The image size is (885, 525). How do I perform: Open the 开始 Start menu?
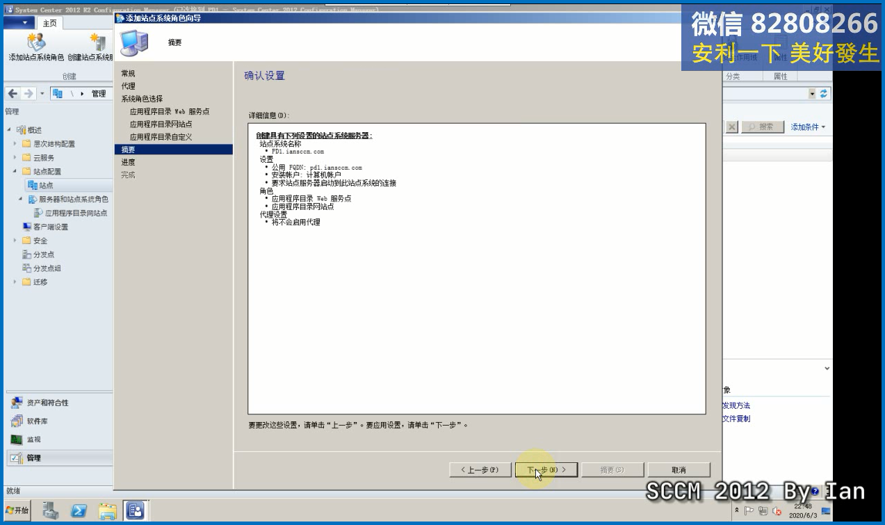17,510
